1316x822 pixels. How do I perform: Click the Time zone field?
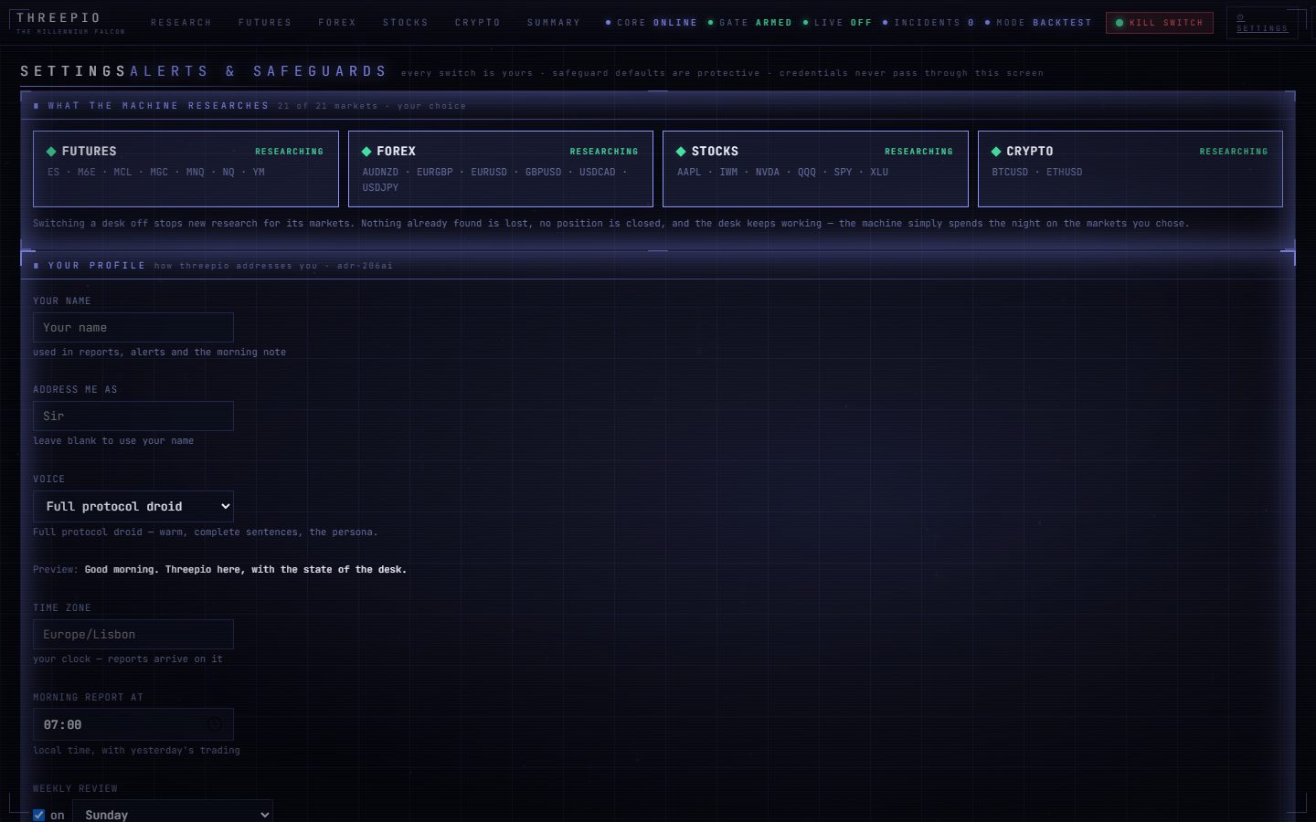point(133,635)
